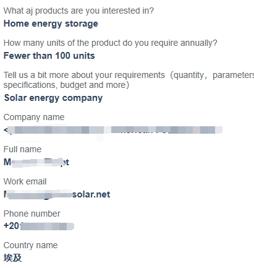Click the 'Phone number' field label

pyautogui.click(x=32, y=214)
